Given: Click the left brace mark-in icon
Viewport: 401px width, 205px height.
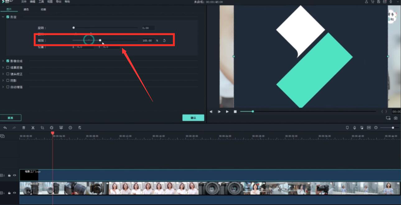Looking at the screenshot, I should coord(382,111).
